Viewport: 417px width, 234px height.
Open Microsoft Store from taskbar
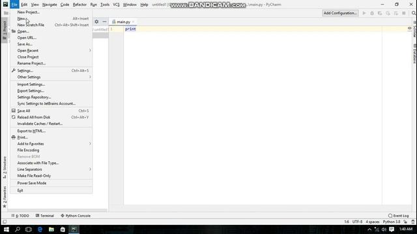tap(63, 229)
